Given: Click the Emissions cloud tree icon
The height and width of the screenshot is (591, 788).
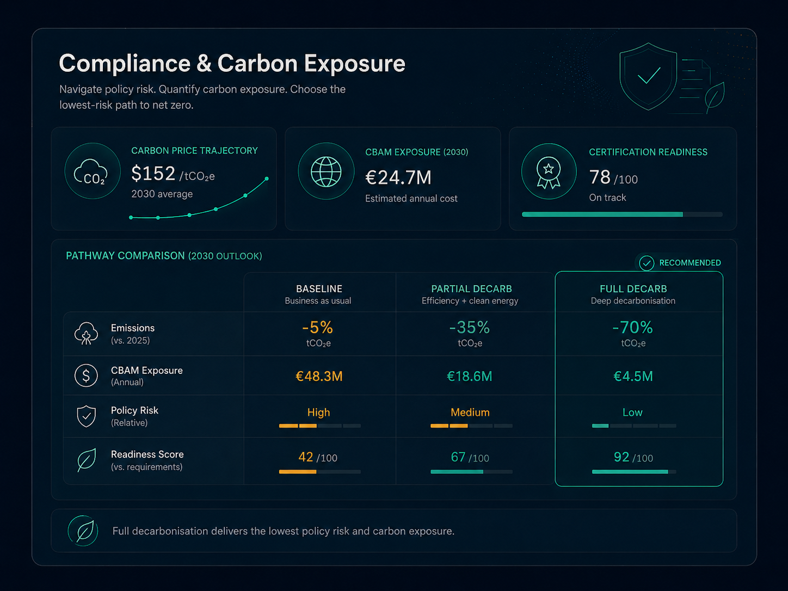Looking at the screenshot, I should 86,334.
